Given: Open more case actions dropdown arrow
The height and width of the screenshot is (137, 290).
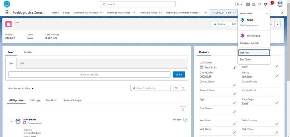Looking at the screenshot, I should pos(278,24).
